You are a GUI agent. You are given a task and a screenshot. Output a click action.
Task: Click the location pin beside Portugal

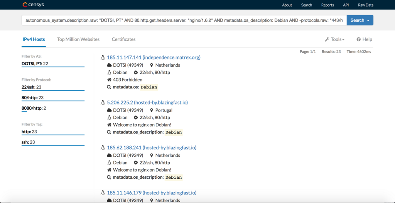click(x=151, y=110)
